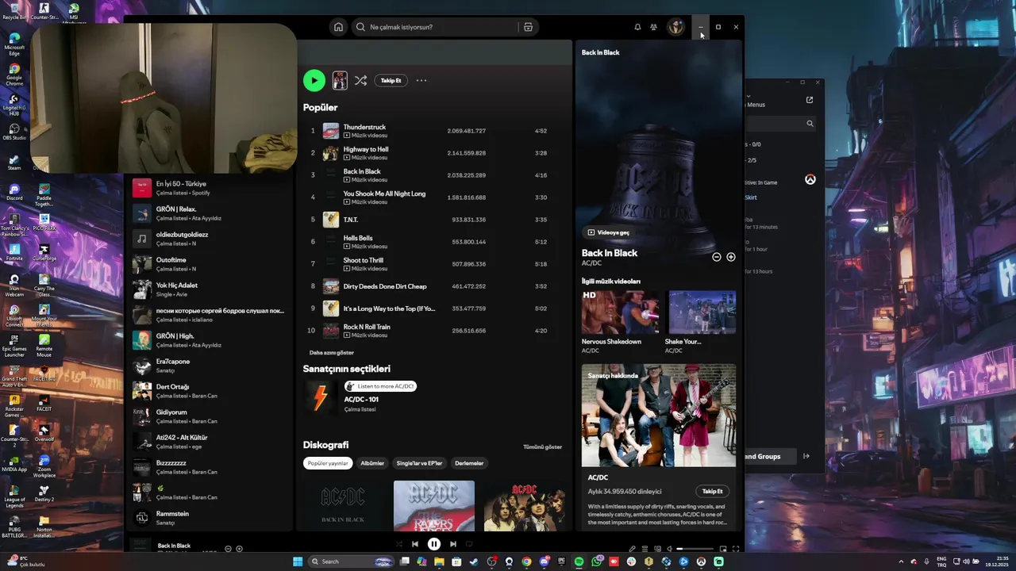1016x571 pixels.
Task: Switch to "Single'lar ve EP'ler" chip
Action: pyautogui.click(x=419, y=463)
